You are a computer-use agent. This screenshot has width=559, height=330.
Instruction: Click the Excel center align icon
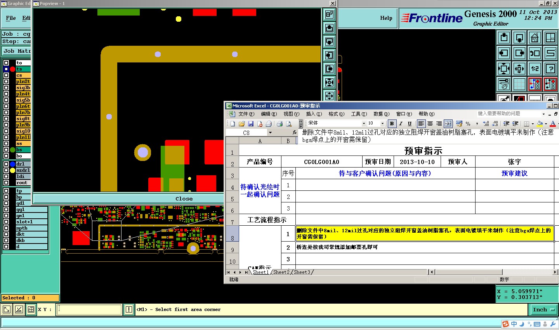pos(430,124)
